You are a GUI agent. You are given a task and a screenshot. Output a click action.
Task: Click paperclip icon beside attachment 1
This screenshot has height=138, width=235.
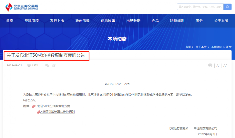(x=33, y=106)
